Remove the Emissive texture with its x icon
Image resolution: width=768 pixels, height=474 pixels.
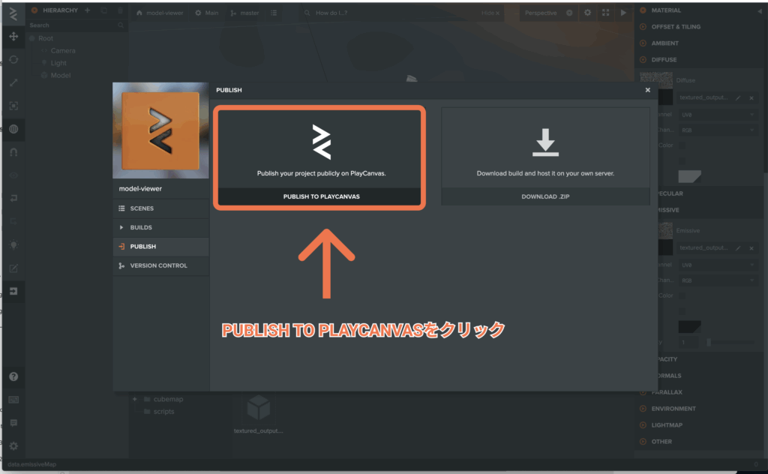pos(751,248)
